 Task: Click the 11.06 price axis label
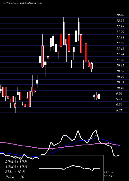120,60
